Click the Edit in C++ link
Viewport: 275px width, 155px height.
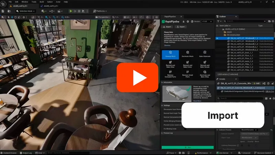click(x=270, y=91)
